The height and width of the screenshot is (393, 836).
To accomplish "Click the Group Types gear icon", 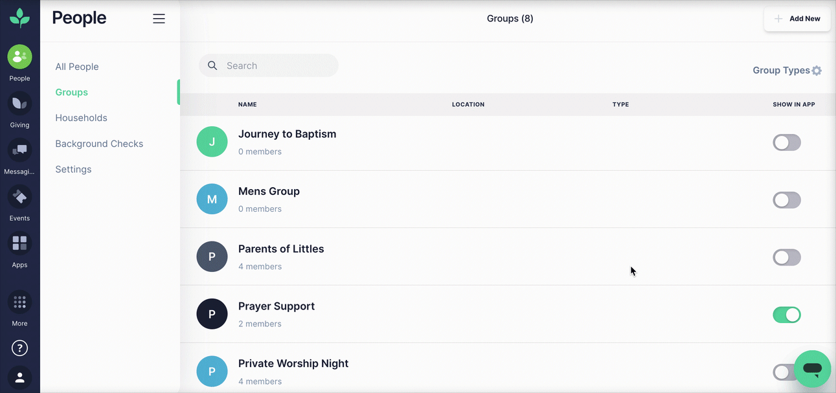I will [817, 71].
